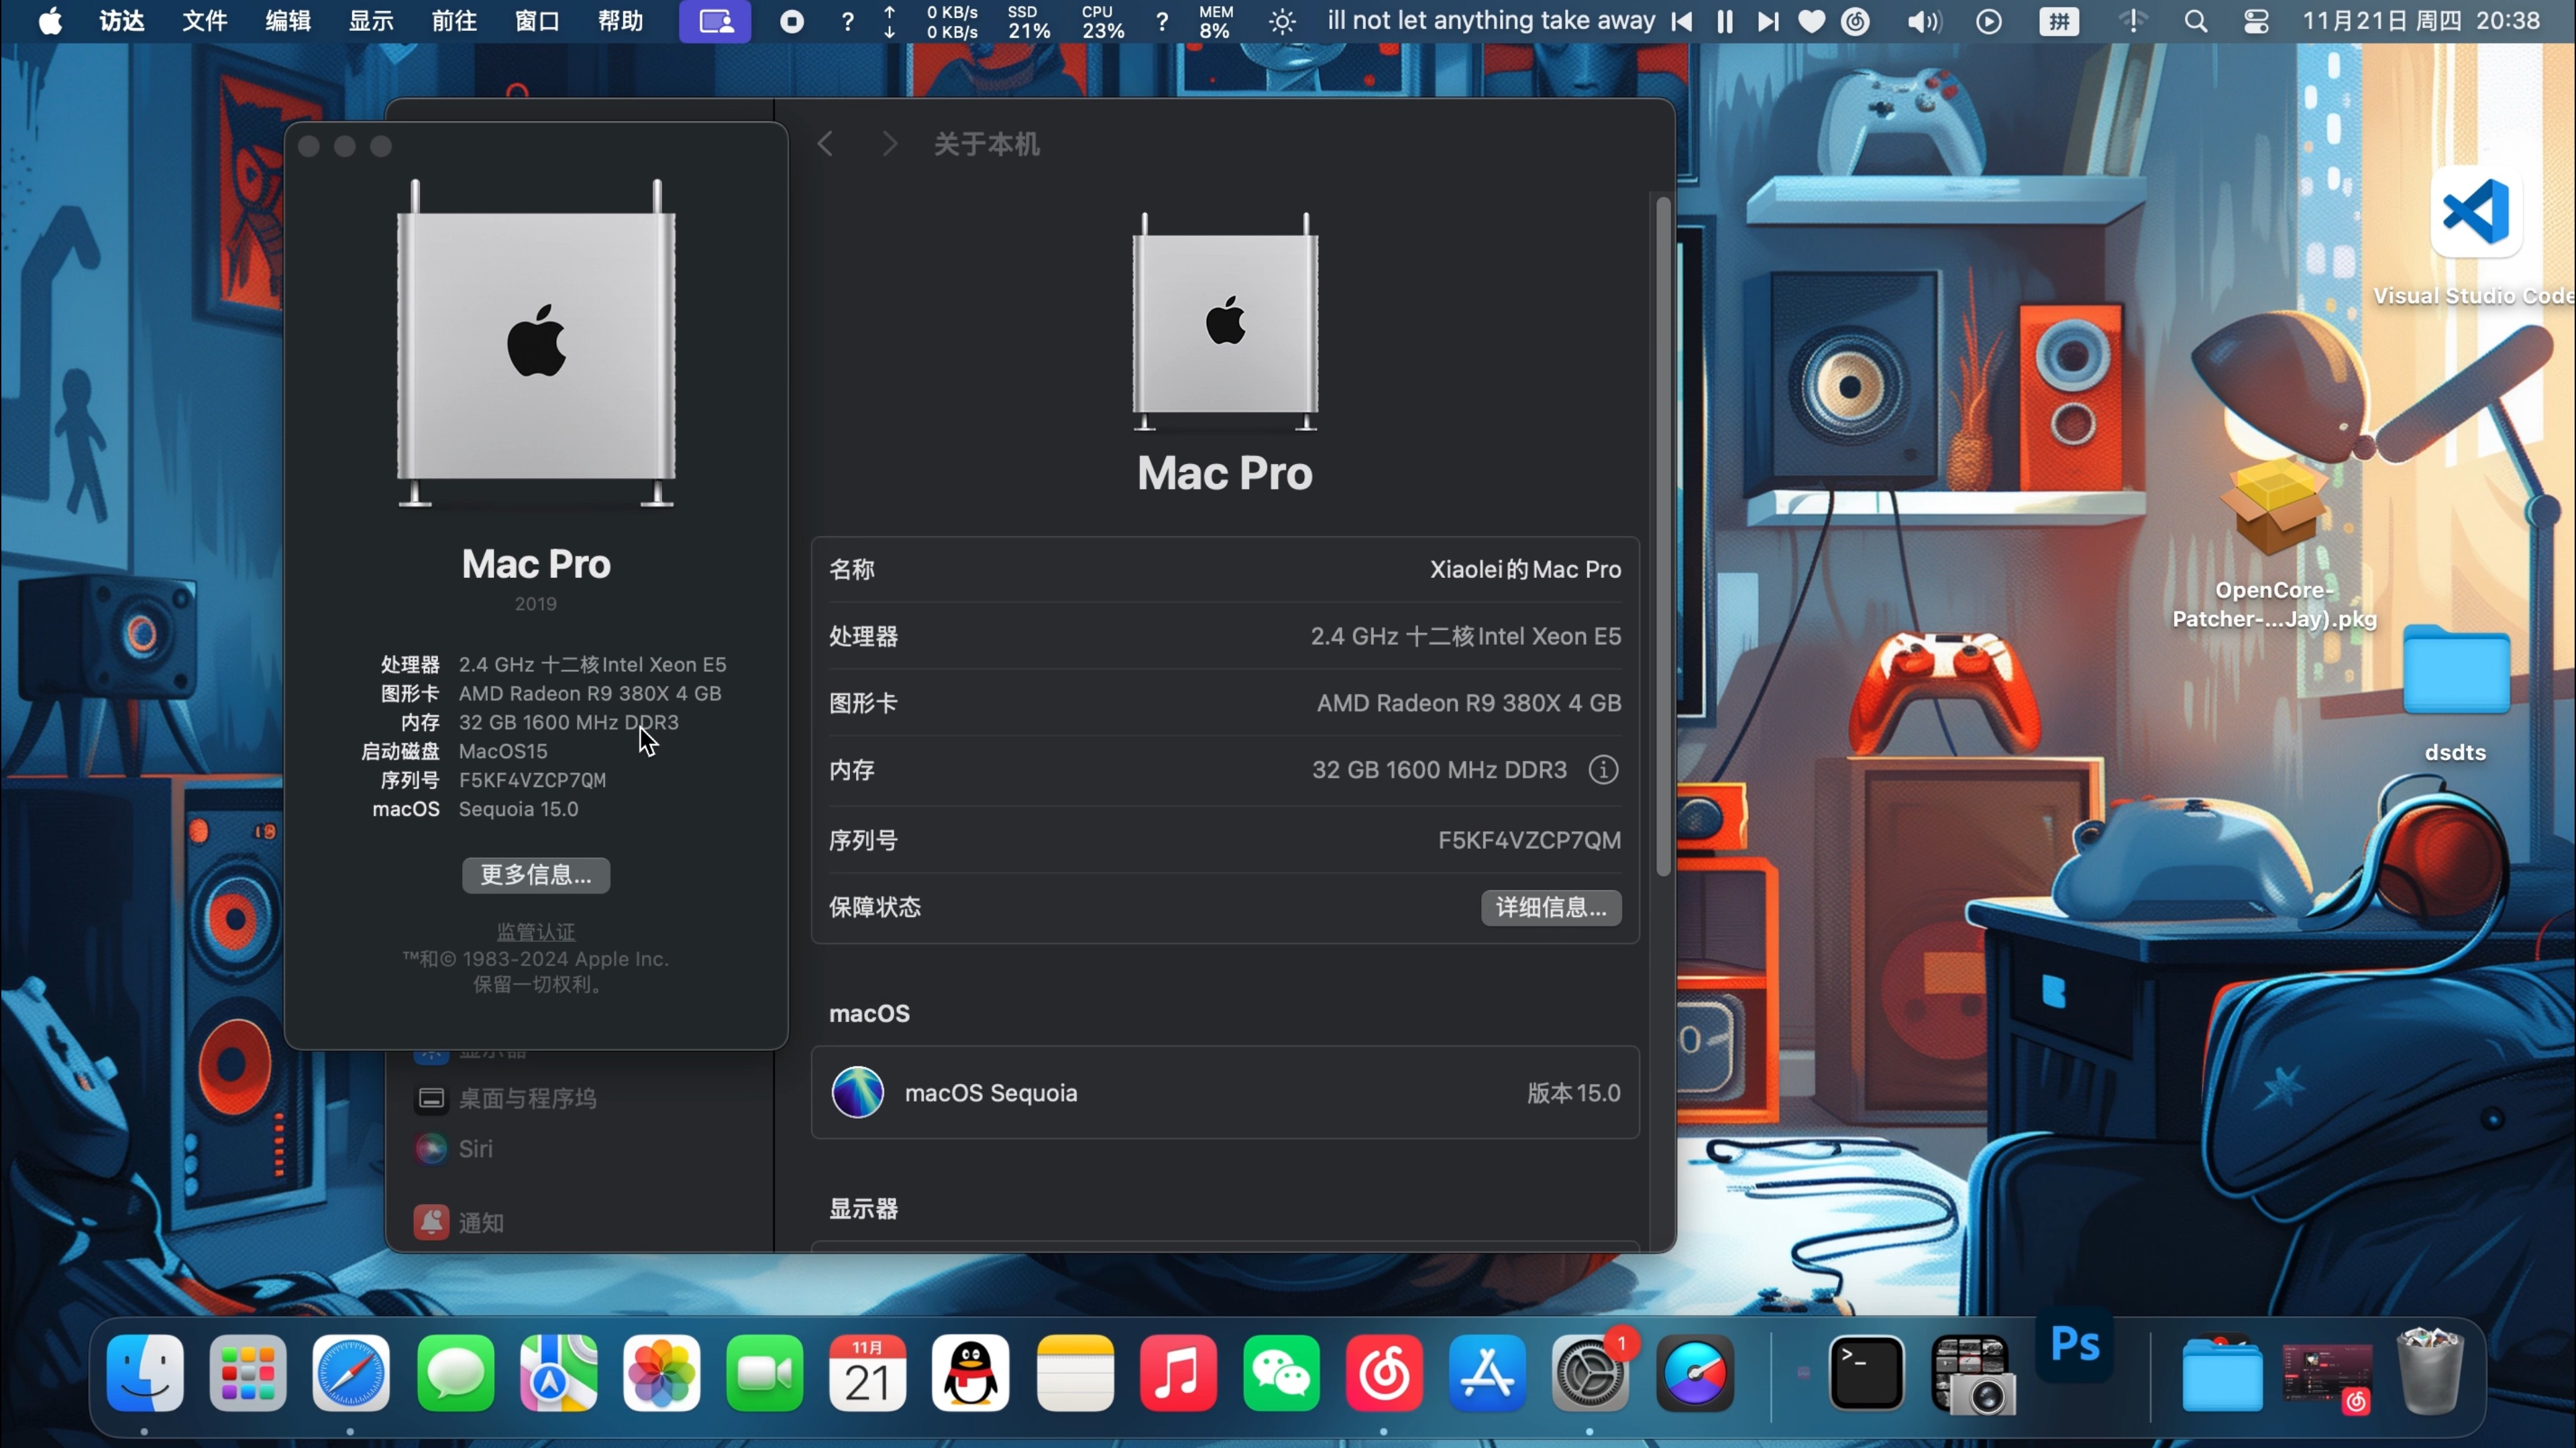
Task: Open 访达 menu
Action: (x=121, y=21)
